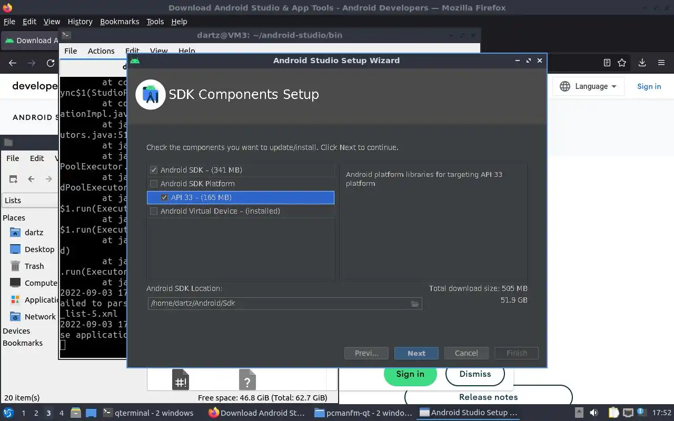Switch to pcmanfm-qt taskbar entry
Viewport: 674px width, 421px height.
[x=363, y=413]
